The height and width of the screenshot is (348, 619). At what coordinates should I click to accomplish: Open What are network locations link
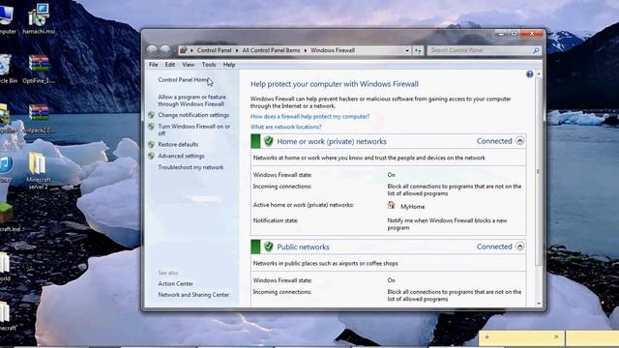click(x=286, y=127)
